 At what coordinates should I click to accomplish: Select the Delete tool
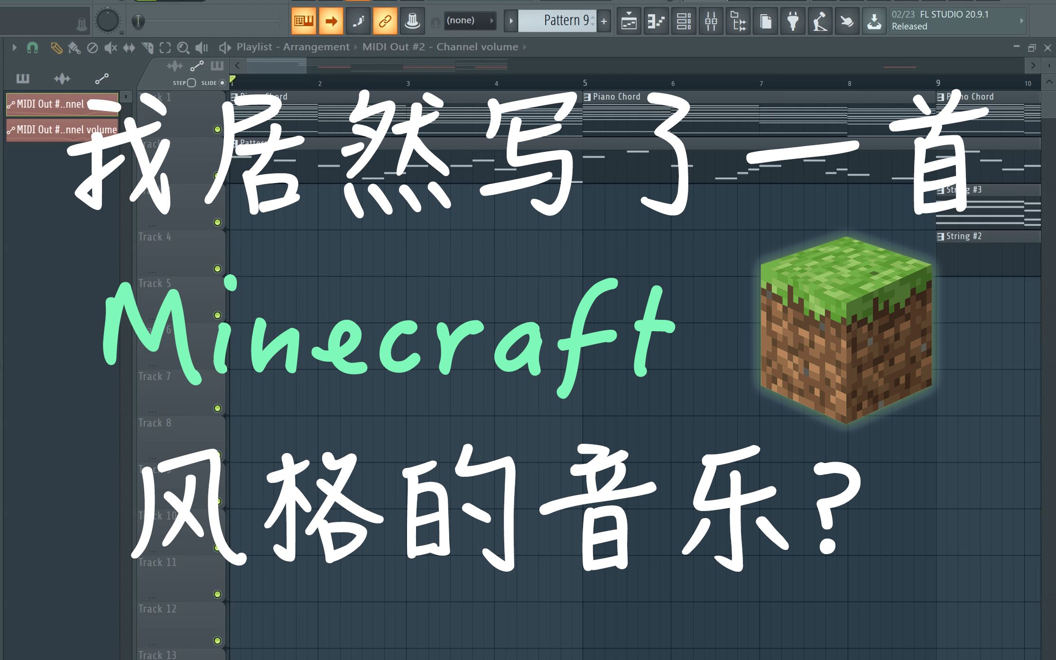93,47
